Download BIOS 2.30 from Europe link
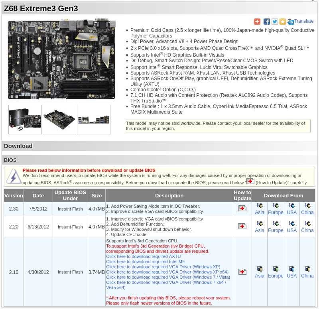Screen dimensions: 319x309 [x=276, y=213]
